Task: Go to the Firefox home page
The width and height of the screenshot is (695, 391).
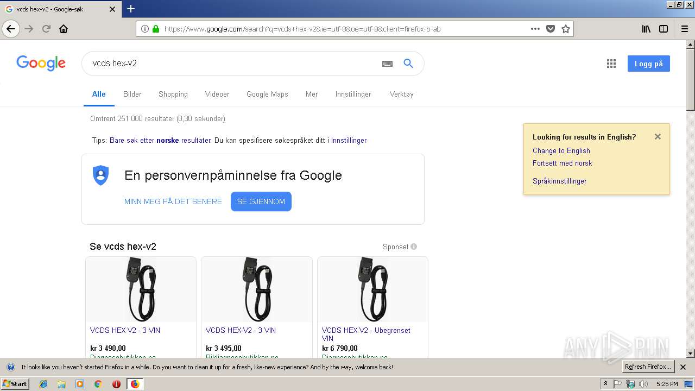Action: [x=64, y=29]
